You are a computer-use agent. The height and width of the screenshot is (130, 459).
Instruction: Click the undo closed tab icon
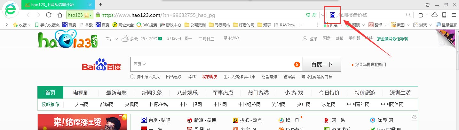pos(421,15)
